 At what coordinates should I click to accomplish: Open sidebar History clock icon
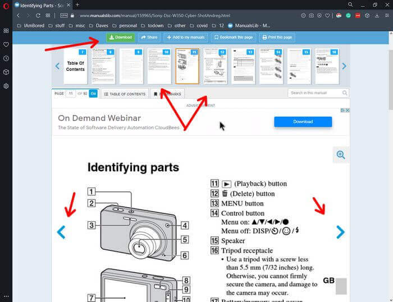(x=6, y=58)
